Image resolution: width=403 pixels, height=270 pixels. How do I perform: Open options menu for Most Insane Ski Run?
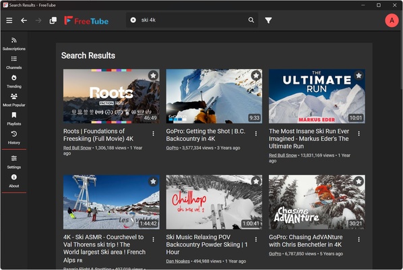(359, 134)
